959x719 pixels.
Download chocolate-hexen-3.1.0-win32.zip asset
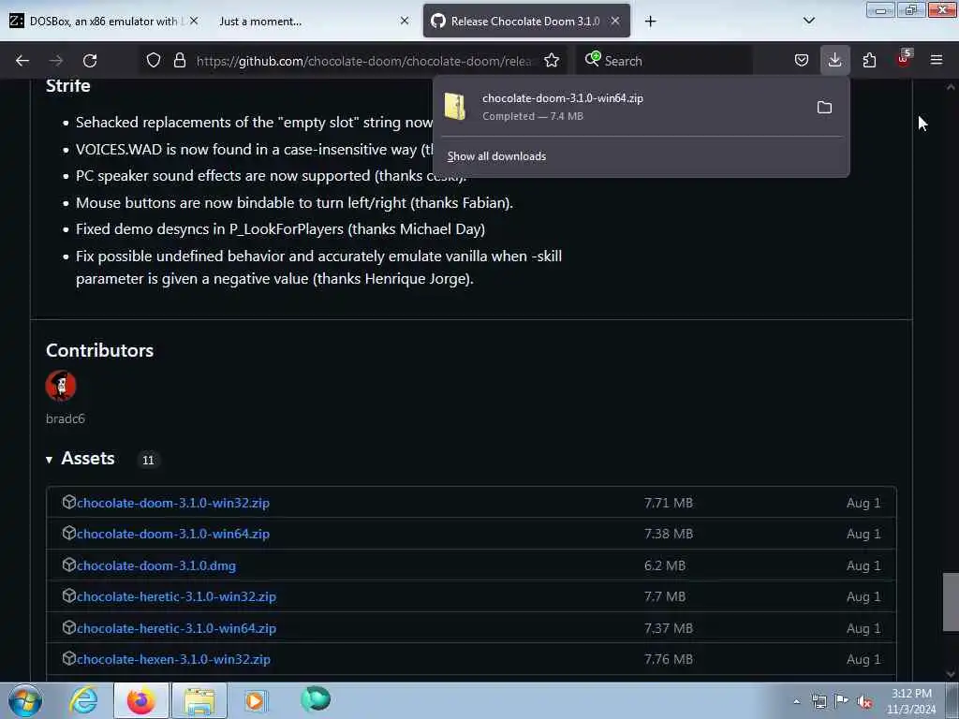click(173, 660)
